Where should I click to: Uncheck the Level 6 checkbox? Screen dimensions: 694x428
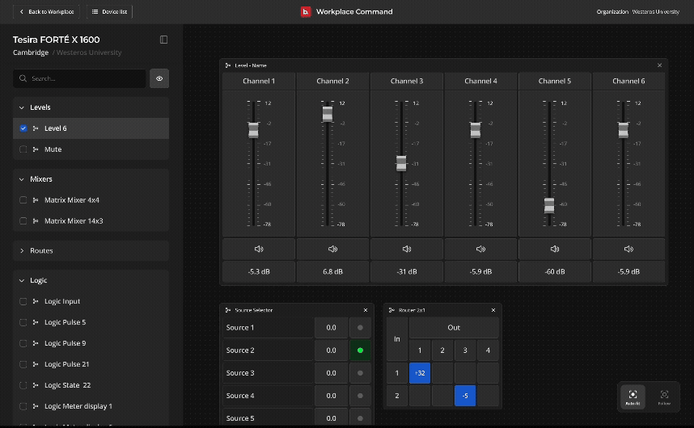coord(23,128)
